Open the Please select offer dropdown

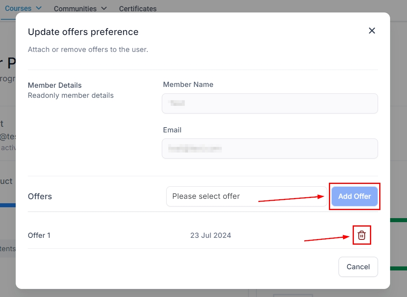(246, 196)
